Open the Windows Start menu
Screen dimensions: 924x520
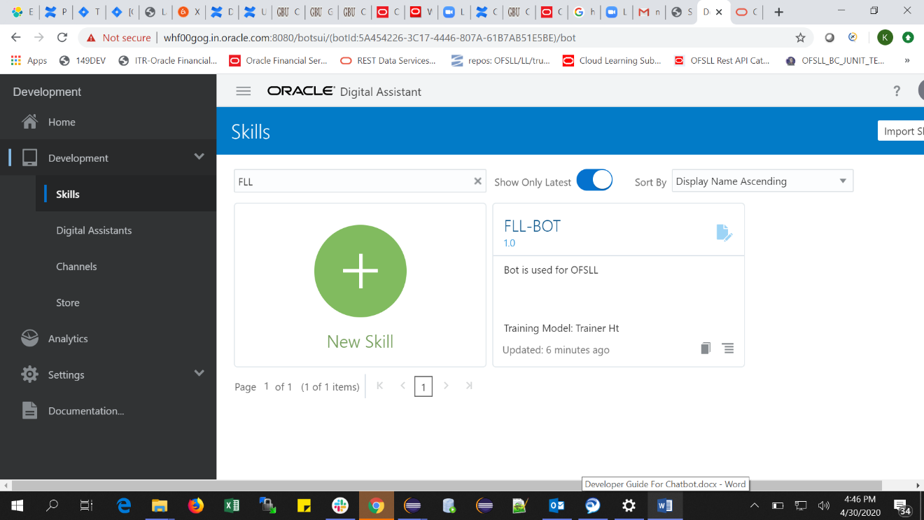click(x=17, y=505)
